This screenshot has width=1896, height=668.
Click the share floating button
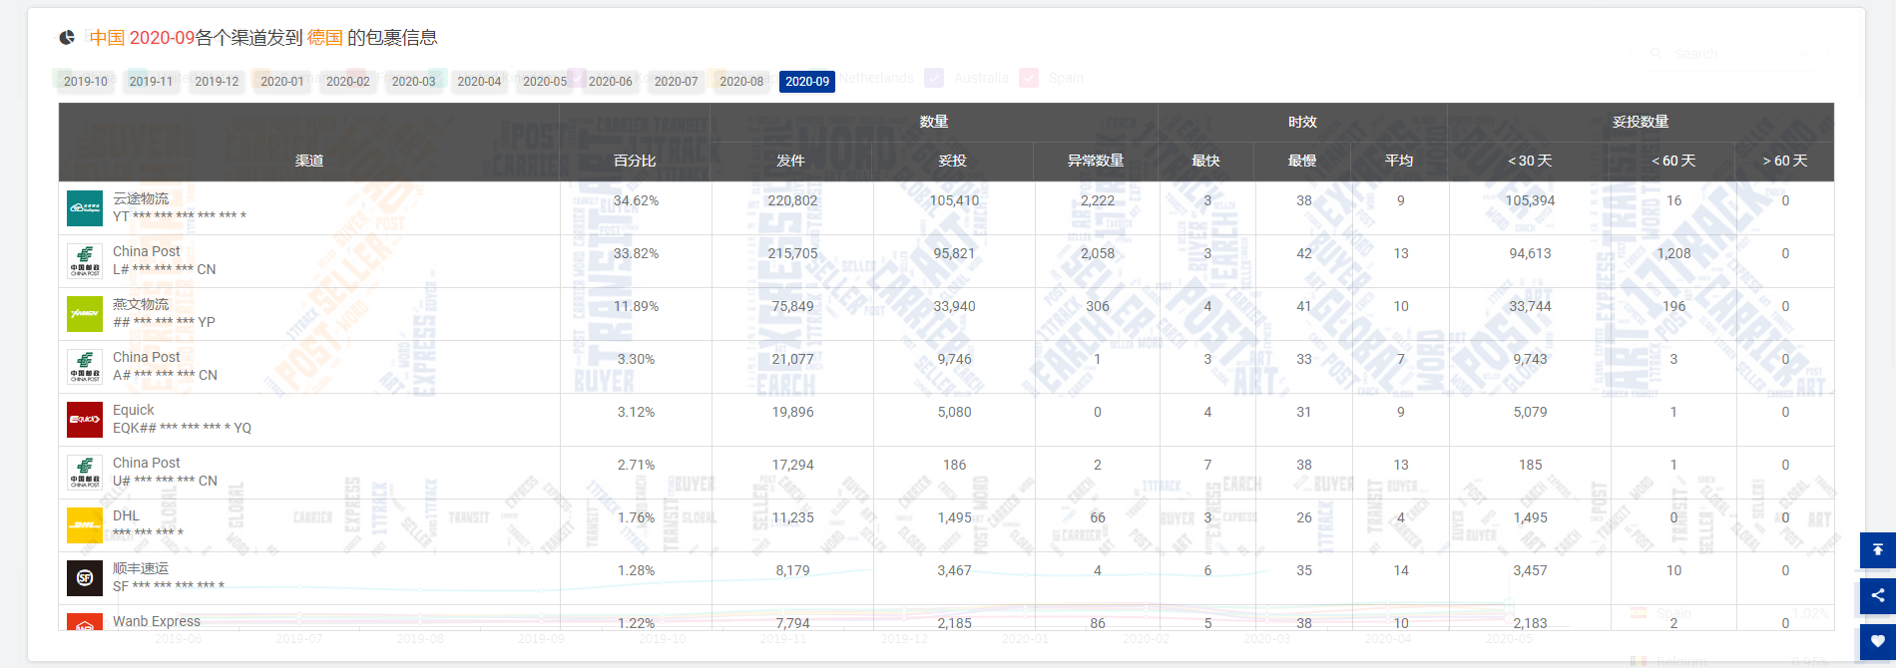click(x=1878, y=595)
